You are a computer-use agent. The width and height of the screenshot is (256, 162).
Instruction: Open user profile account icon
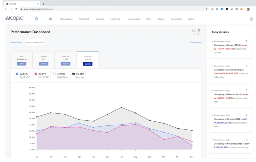(x=251, y=19)
